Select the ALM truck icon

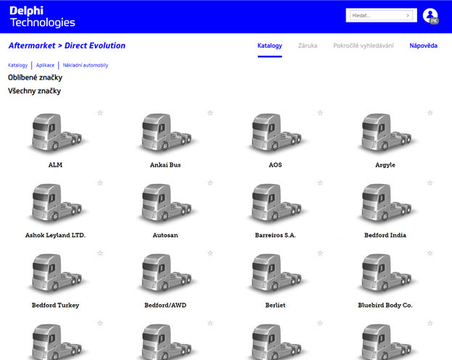tap(56, 132)
